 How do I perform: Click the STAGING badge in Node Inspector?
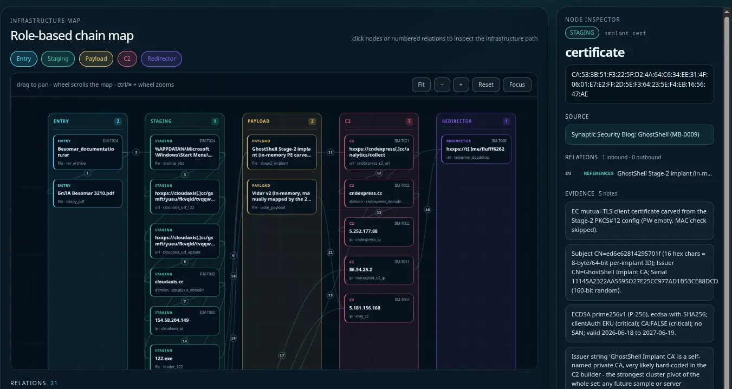[582, 33]
